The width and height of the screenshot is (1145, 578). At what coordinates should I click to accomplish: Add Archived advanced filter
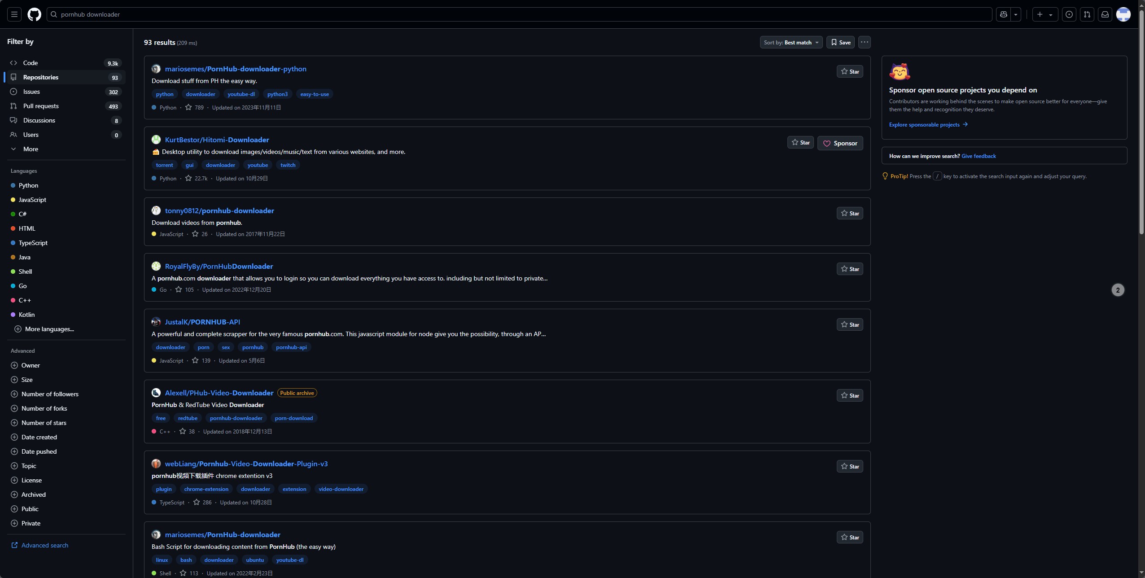(x=28, y=495)
